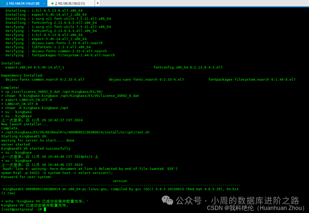Click the '-bash: line 6: warning' line
This screenshot has width=309, height=213.
pyautogui.click(x=90, y=169)
